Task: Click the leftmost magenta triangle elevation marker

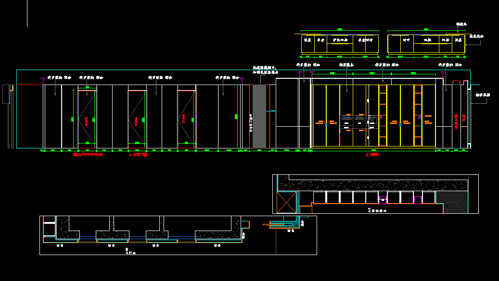Action: pos(43,79)
